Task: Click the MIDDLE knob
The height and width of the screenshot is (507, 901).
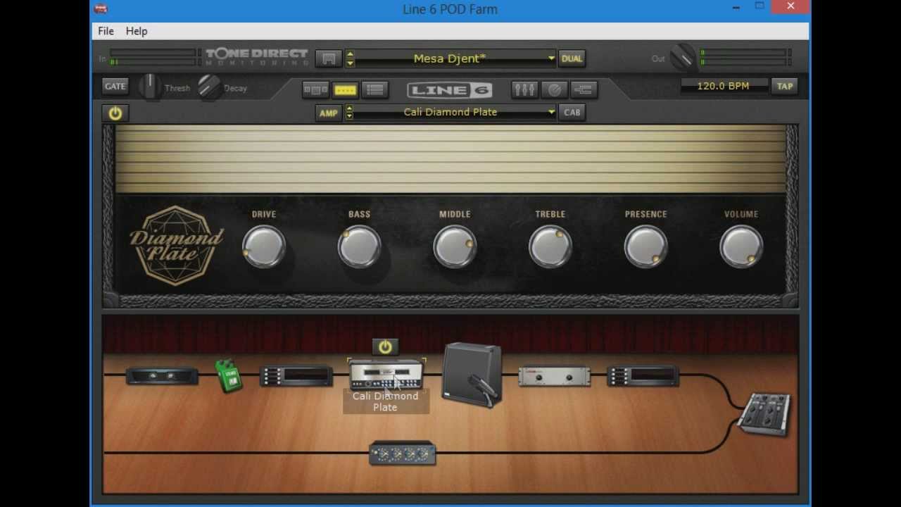Action: [455, 246]
